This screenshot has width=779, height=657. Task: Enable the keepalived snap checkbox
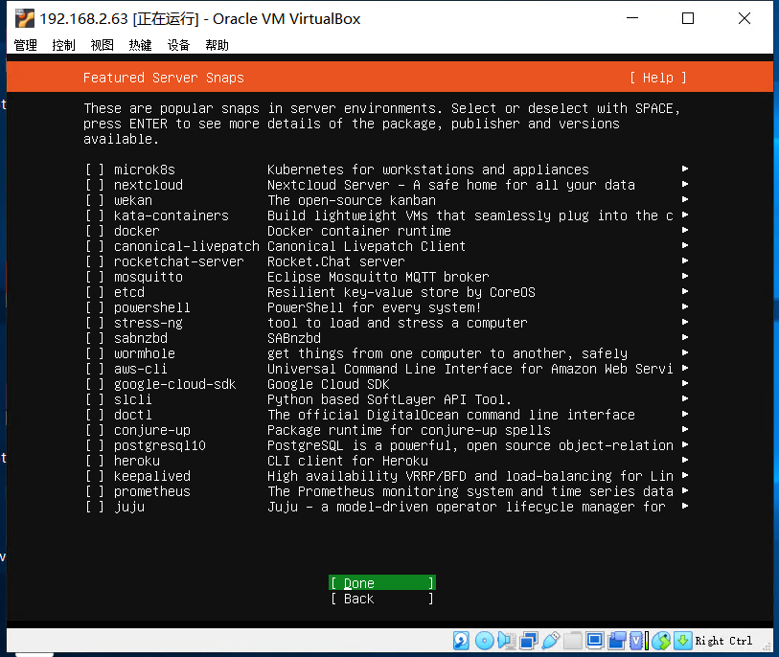click(x=95, y=476)
